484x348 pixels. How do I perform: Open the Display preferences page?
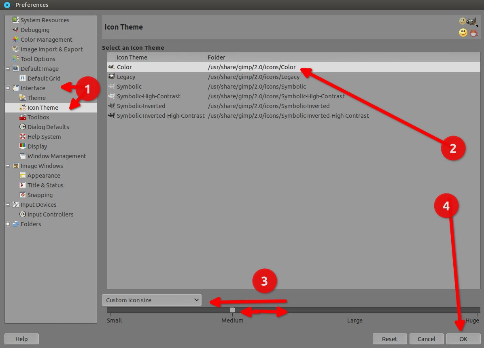37,146
